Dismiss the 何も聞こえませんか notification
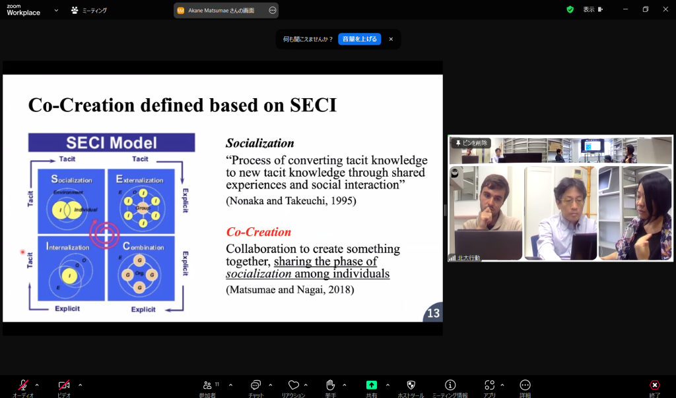The image size is (676, 398). pyautogui.click(x=391, y=39)
